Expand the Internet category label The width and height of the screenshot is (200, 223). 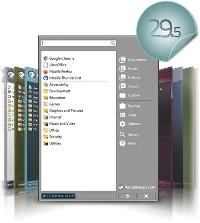click(x=56, y=117)
